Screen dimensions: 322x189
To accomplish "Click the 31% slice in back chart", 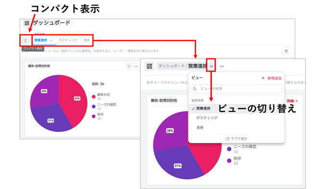I will point(51,120).
